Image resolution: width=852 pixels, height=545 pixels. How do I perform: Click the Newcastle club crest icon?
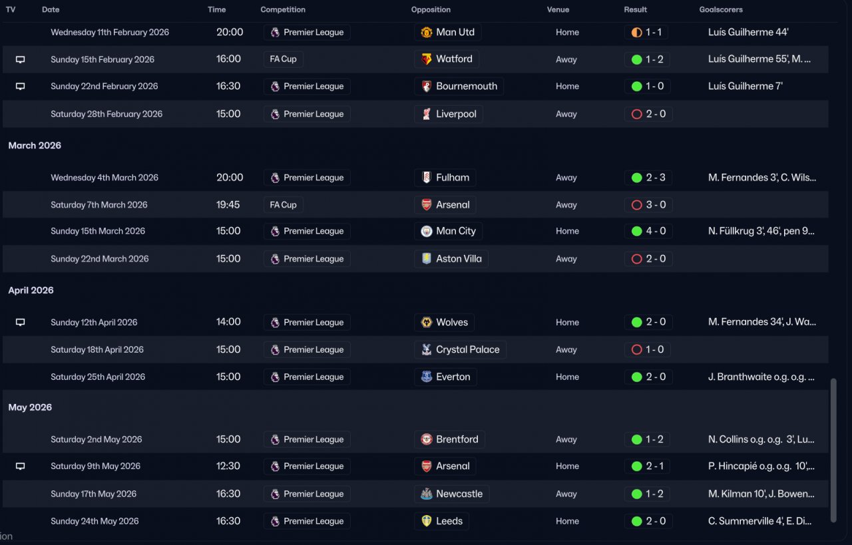coord(427,494)
